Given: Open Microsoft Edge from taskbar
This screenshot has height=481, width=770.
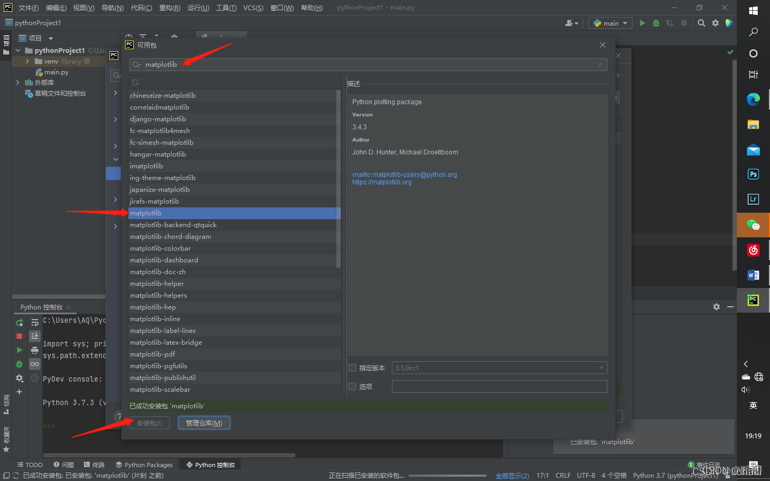Looking at the screenshot, I should pyautogui.click(x=753, y=99).
